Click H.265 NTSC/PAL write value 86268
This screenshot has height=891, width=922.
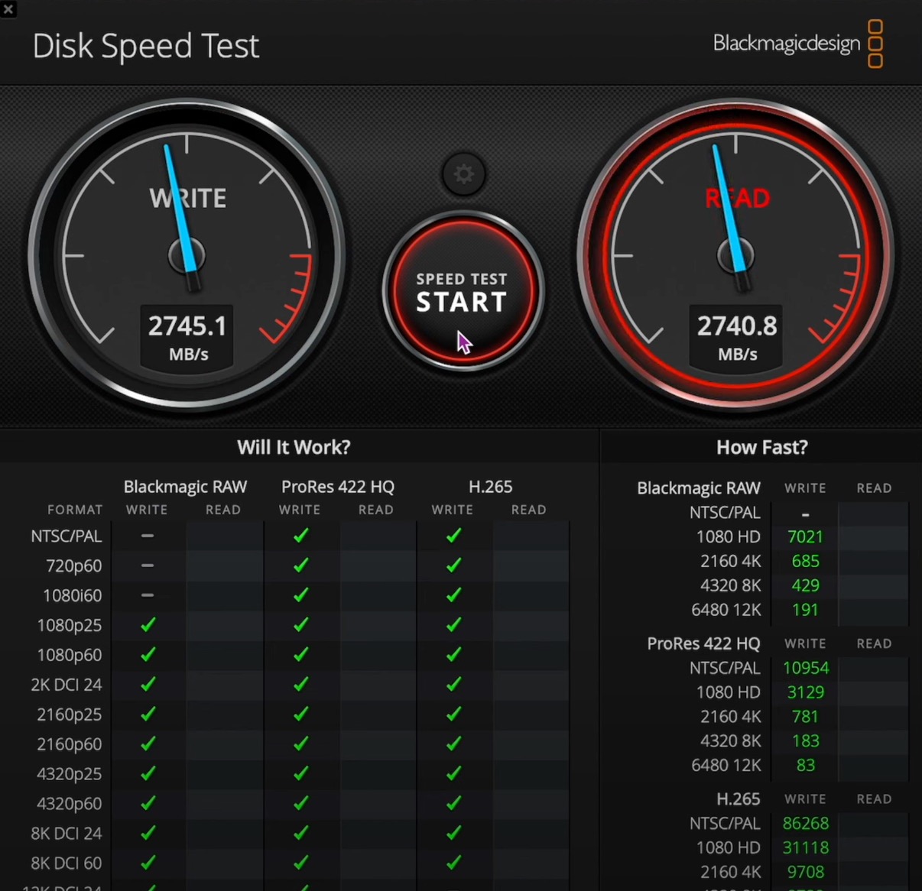pyautogui.click(x=805, y=824)
